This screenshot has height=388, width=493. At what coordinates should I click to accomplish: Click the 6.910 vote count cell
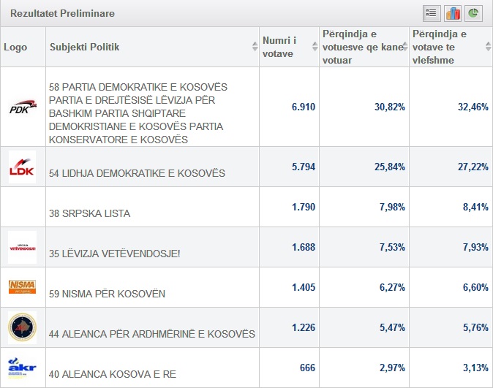pos(303,107)
